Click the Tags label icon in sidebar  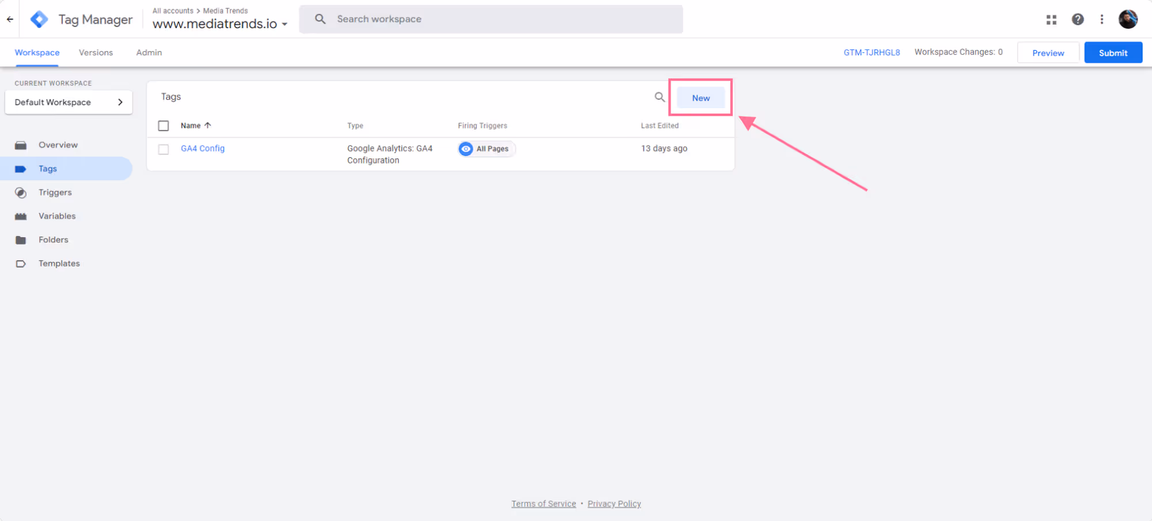pyautogui.click(x=21, y=169)
